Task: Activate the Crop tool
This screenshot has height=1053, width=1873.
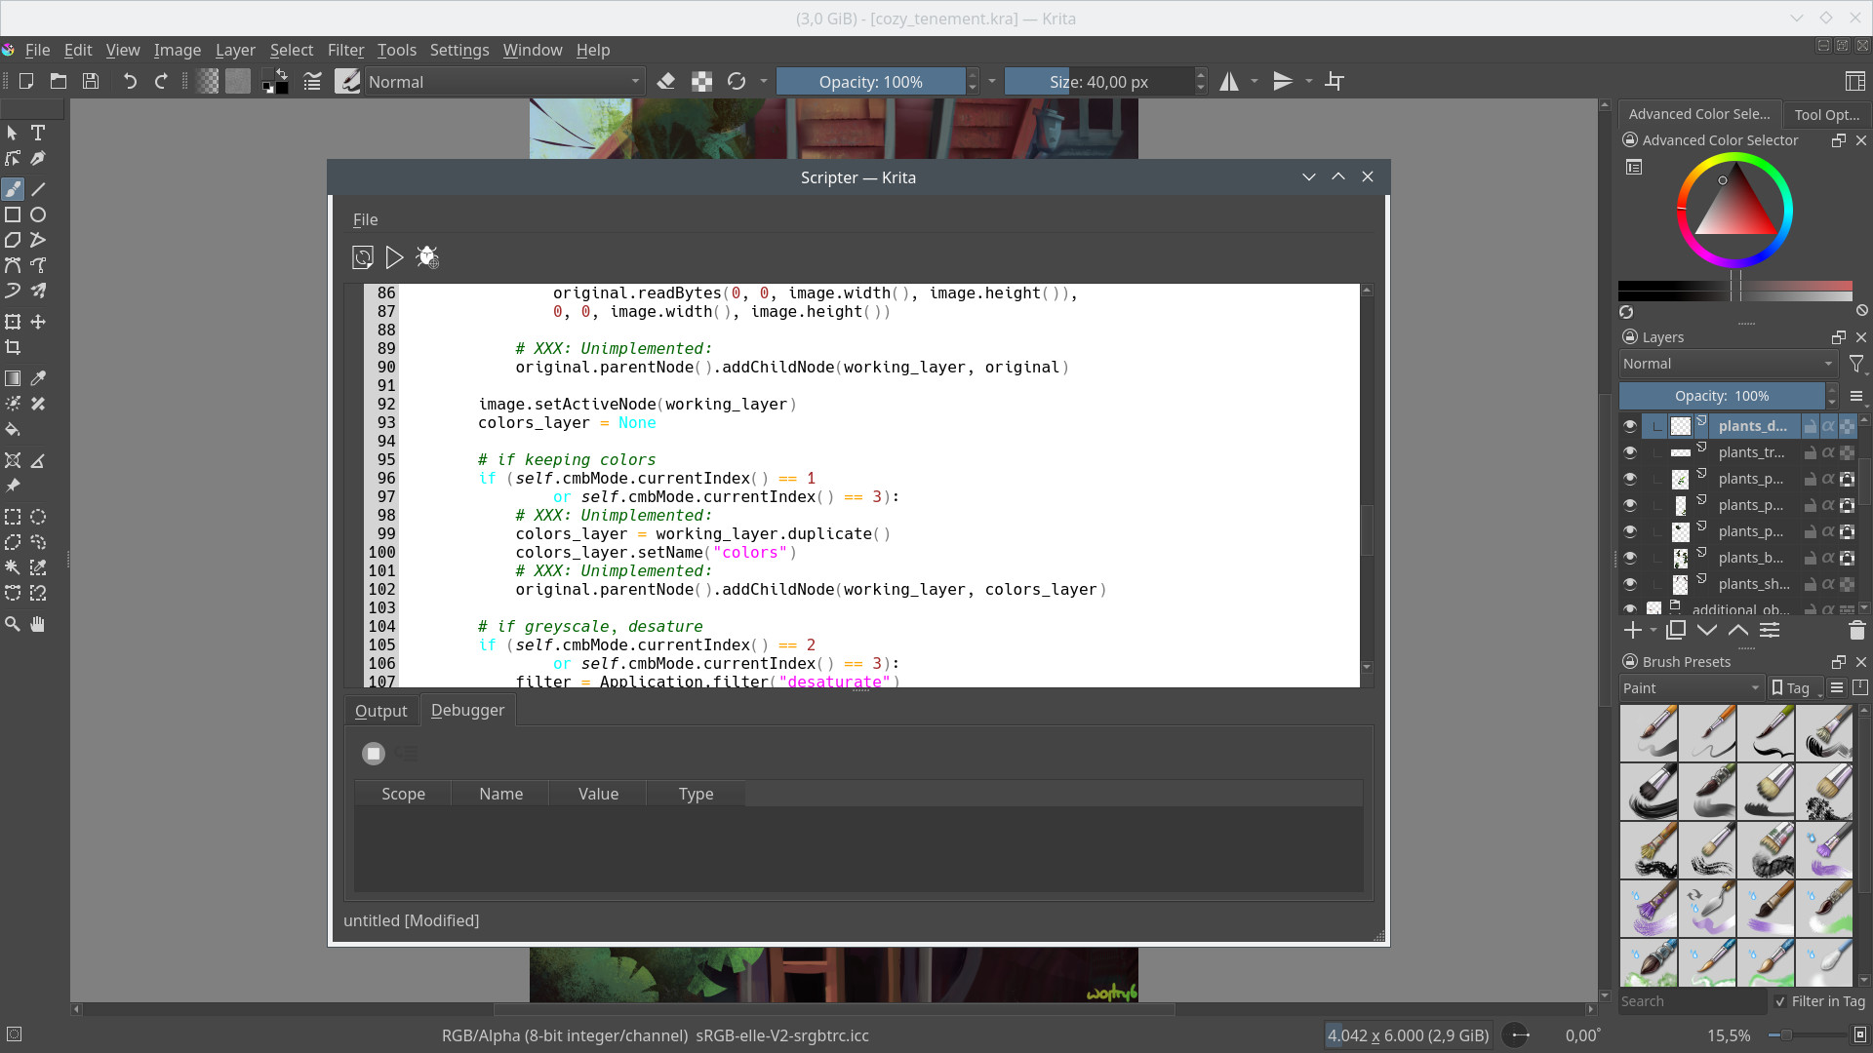Action: click(x=13, y=347)
